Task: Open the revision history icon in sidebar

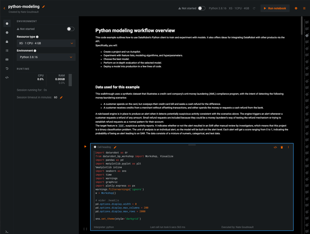Action: [7, 68]
